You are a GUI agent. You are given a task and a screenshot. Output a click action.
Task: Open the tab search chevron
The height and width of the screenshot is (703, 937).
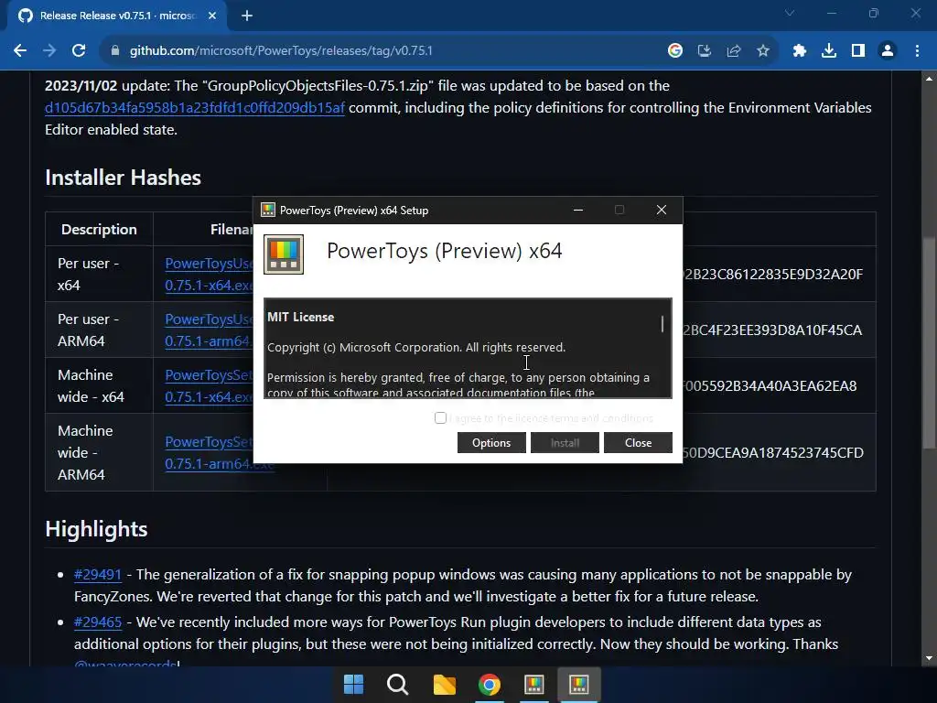[x=790, y=13]
